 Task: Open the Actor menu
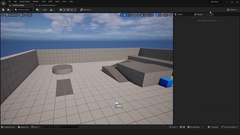coord(64,1)
